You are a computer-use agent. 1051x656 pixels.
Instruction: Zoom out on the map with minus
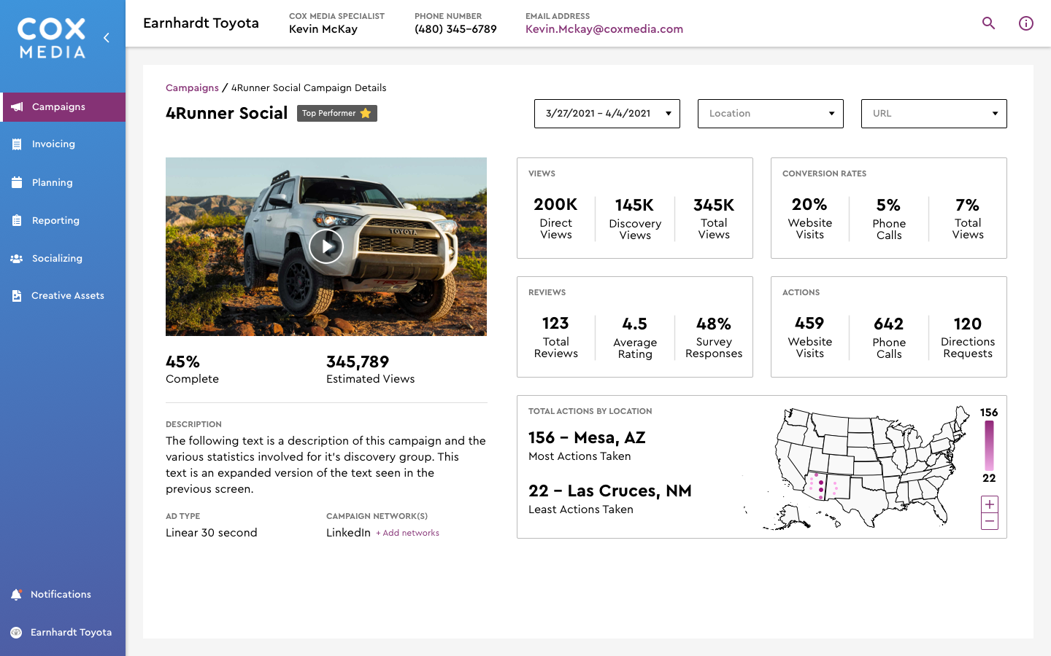[x=990, y=521]
